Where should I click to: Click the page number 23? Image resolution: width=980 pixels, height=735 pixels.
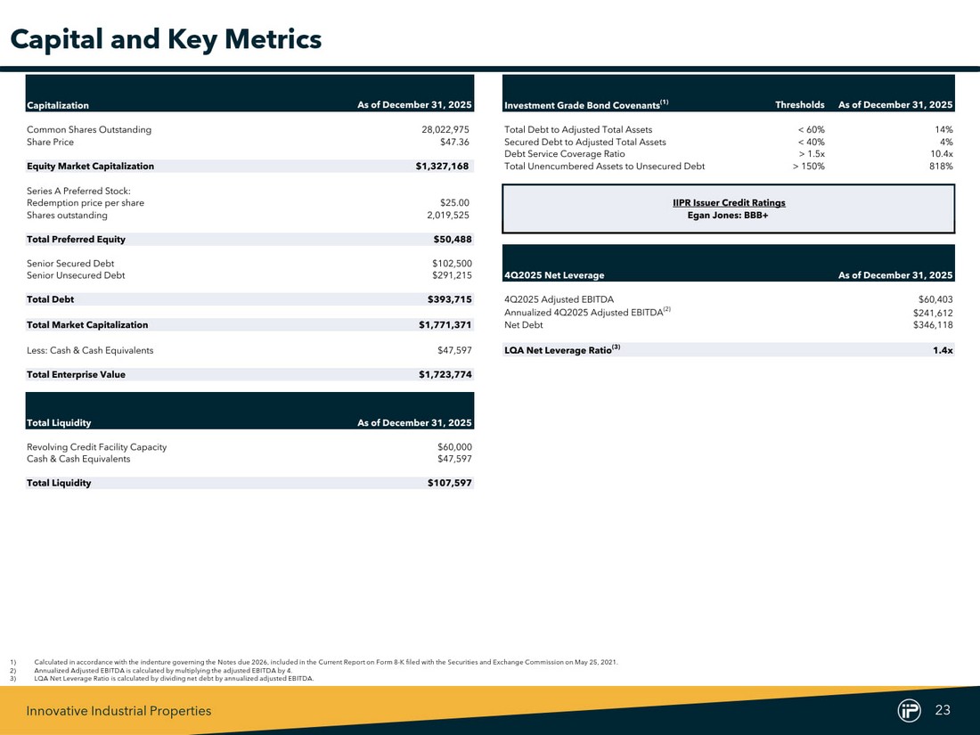(943, 710)
